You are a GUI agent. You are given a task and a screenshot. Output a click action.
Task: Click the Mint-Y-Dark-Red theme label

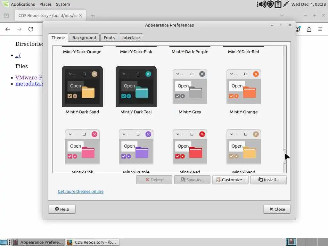click(243, 52)
